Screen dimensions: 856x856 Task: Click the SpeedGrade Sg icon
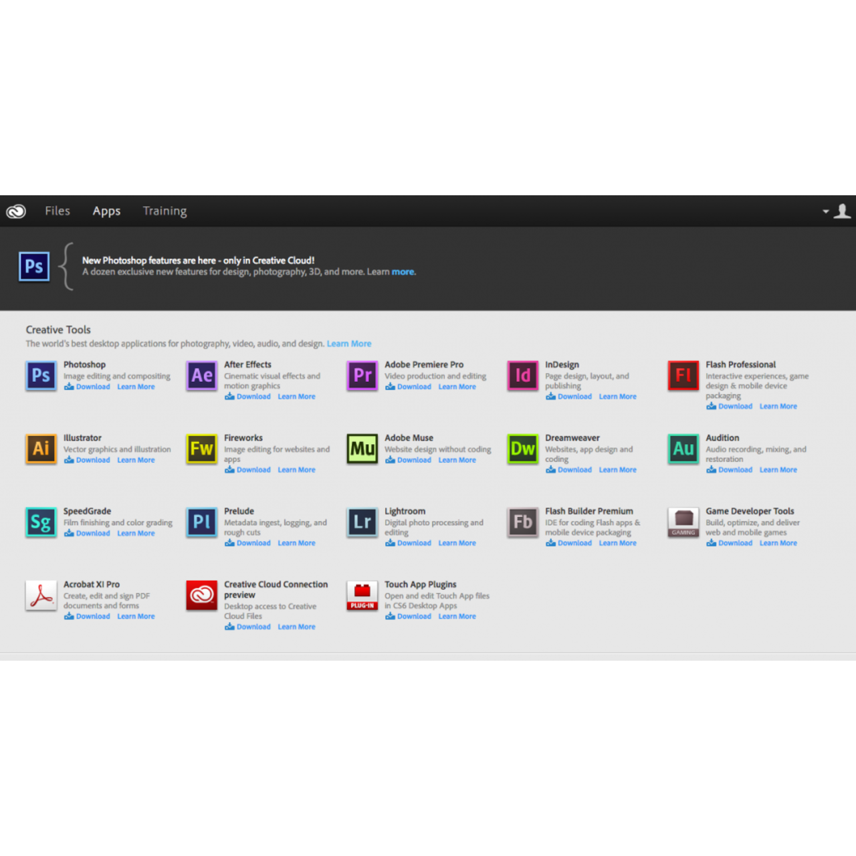41,522
